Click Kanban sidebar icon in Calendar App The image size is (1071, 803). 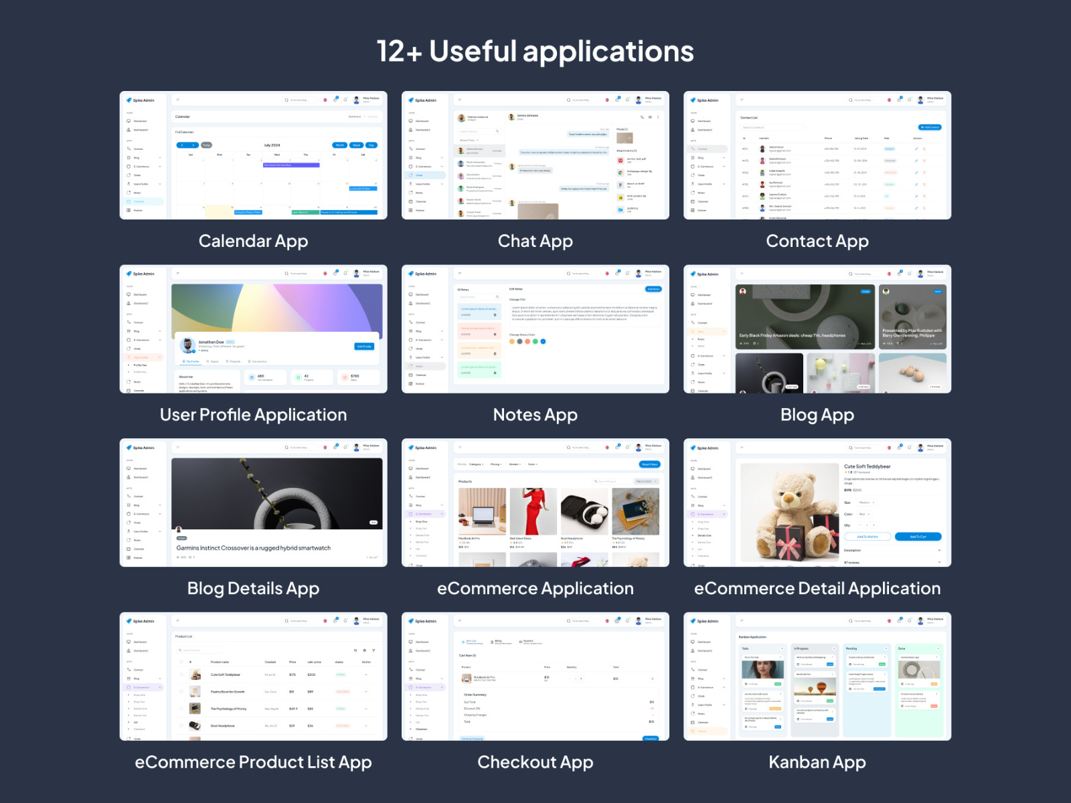[129, 210]
